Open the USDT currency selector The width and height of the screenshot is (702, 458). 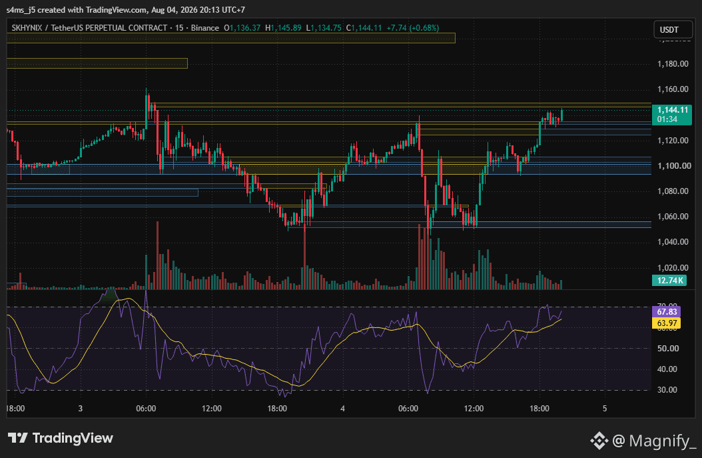coord(673,29)
